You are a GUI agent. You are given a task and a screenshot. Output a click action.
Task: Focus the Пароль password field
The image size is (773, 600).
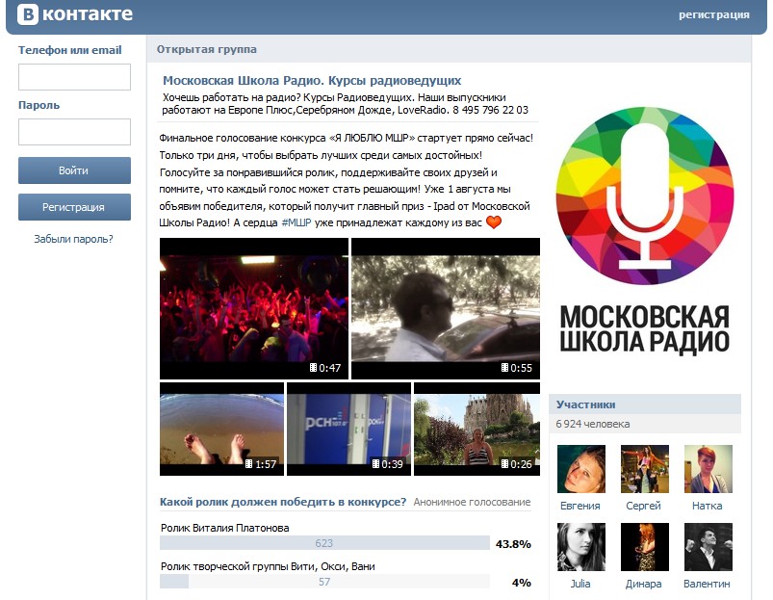pyautogui.click(x=74, y=132)
